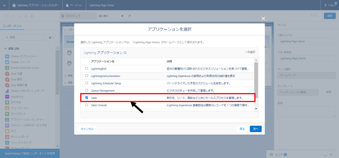This screenshot has width=339, height=158.
Task: Open the component search settings gear dropdown
Action: 51,37
